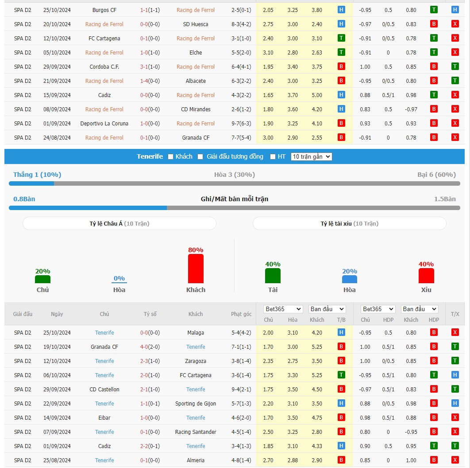Screen dimensions: 470x468
Task: Click the green Tài 40% bar
Action: [273, 276]
